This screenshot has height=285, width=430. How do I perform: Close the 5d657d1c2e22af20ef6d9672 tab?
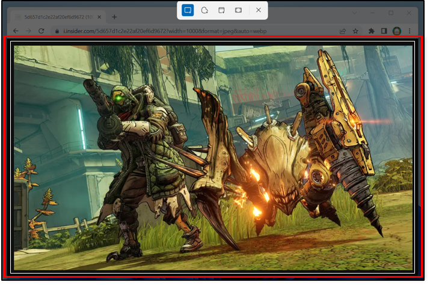100,17
